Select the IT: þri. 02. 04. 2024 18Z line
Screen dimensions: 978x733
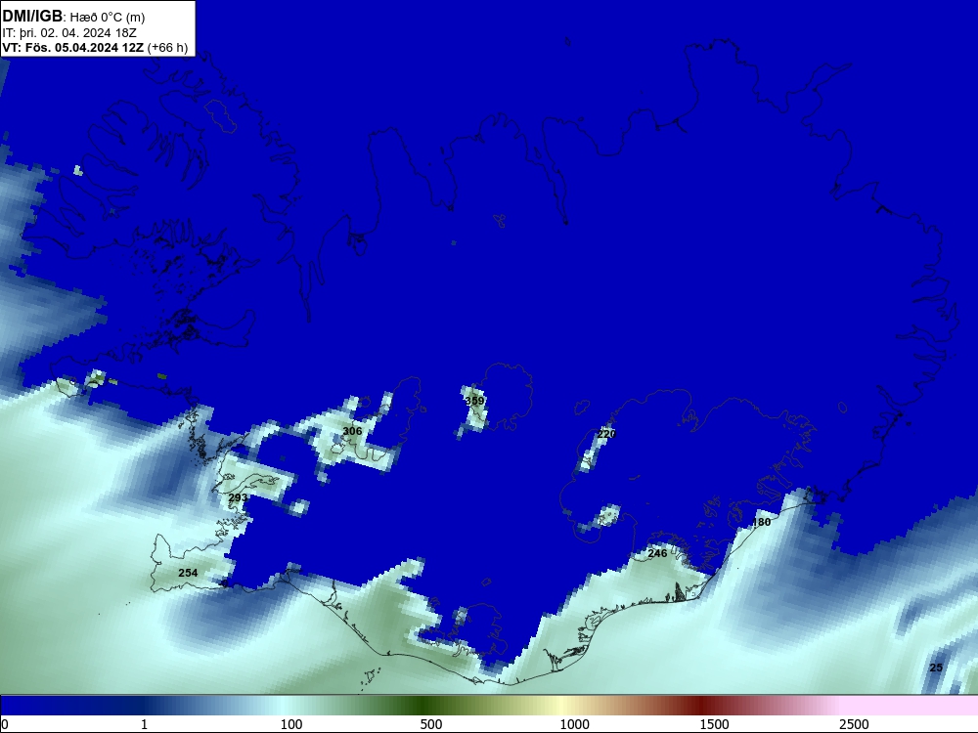pos(69,33)
